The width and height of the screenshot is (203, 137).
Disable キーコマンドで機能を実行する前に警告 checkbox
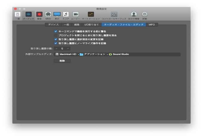[x=56, y=31]
